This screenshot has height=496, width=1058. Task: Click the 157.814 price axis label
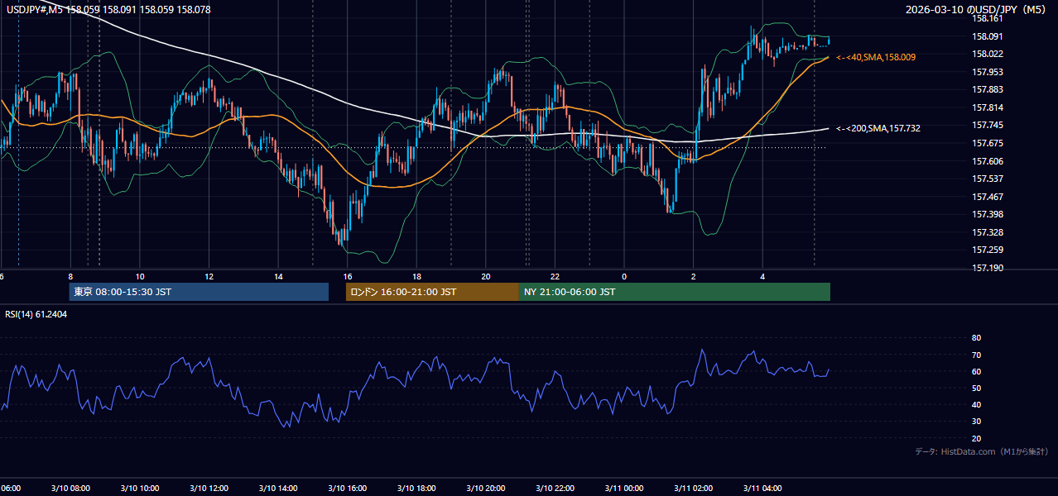(988, 107)
